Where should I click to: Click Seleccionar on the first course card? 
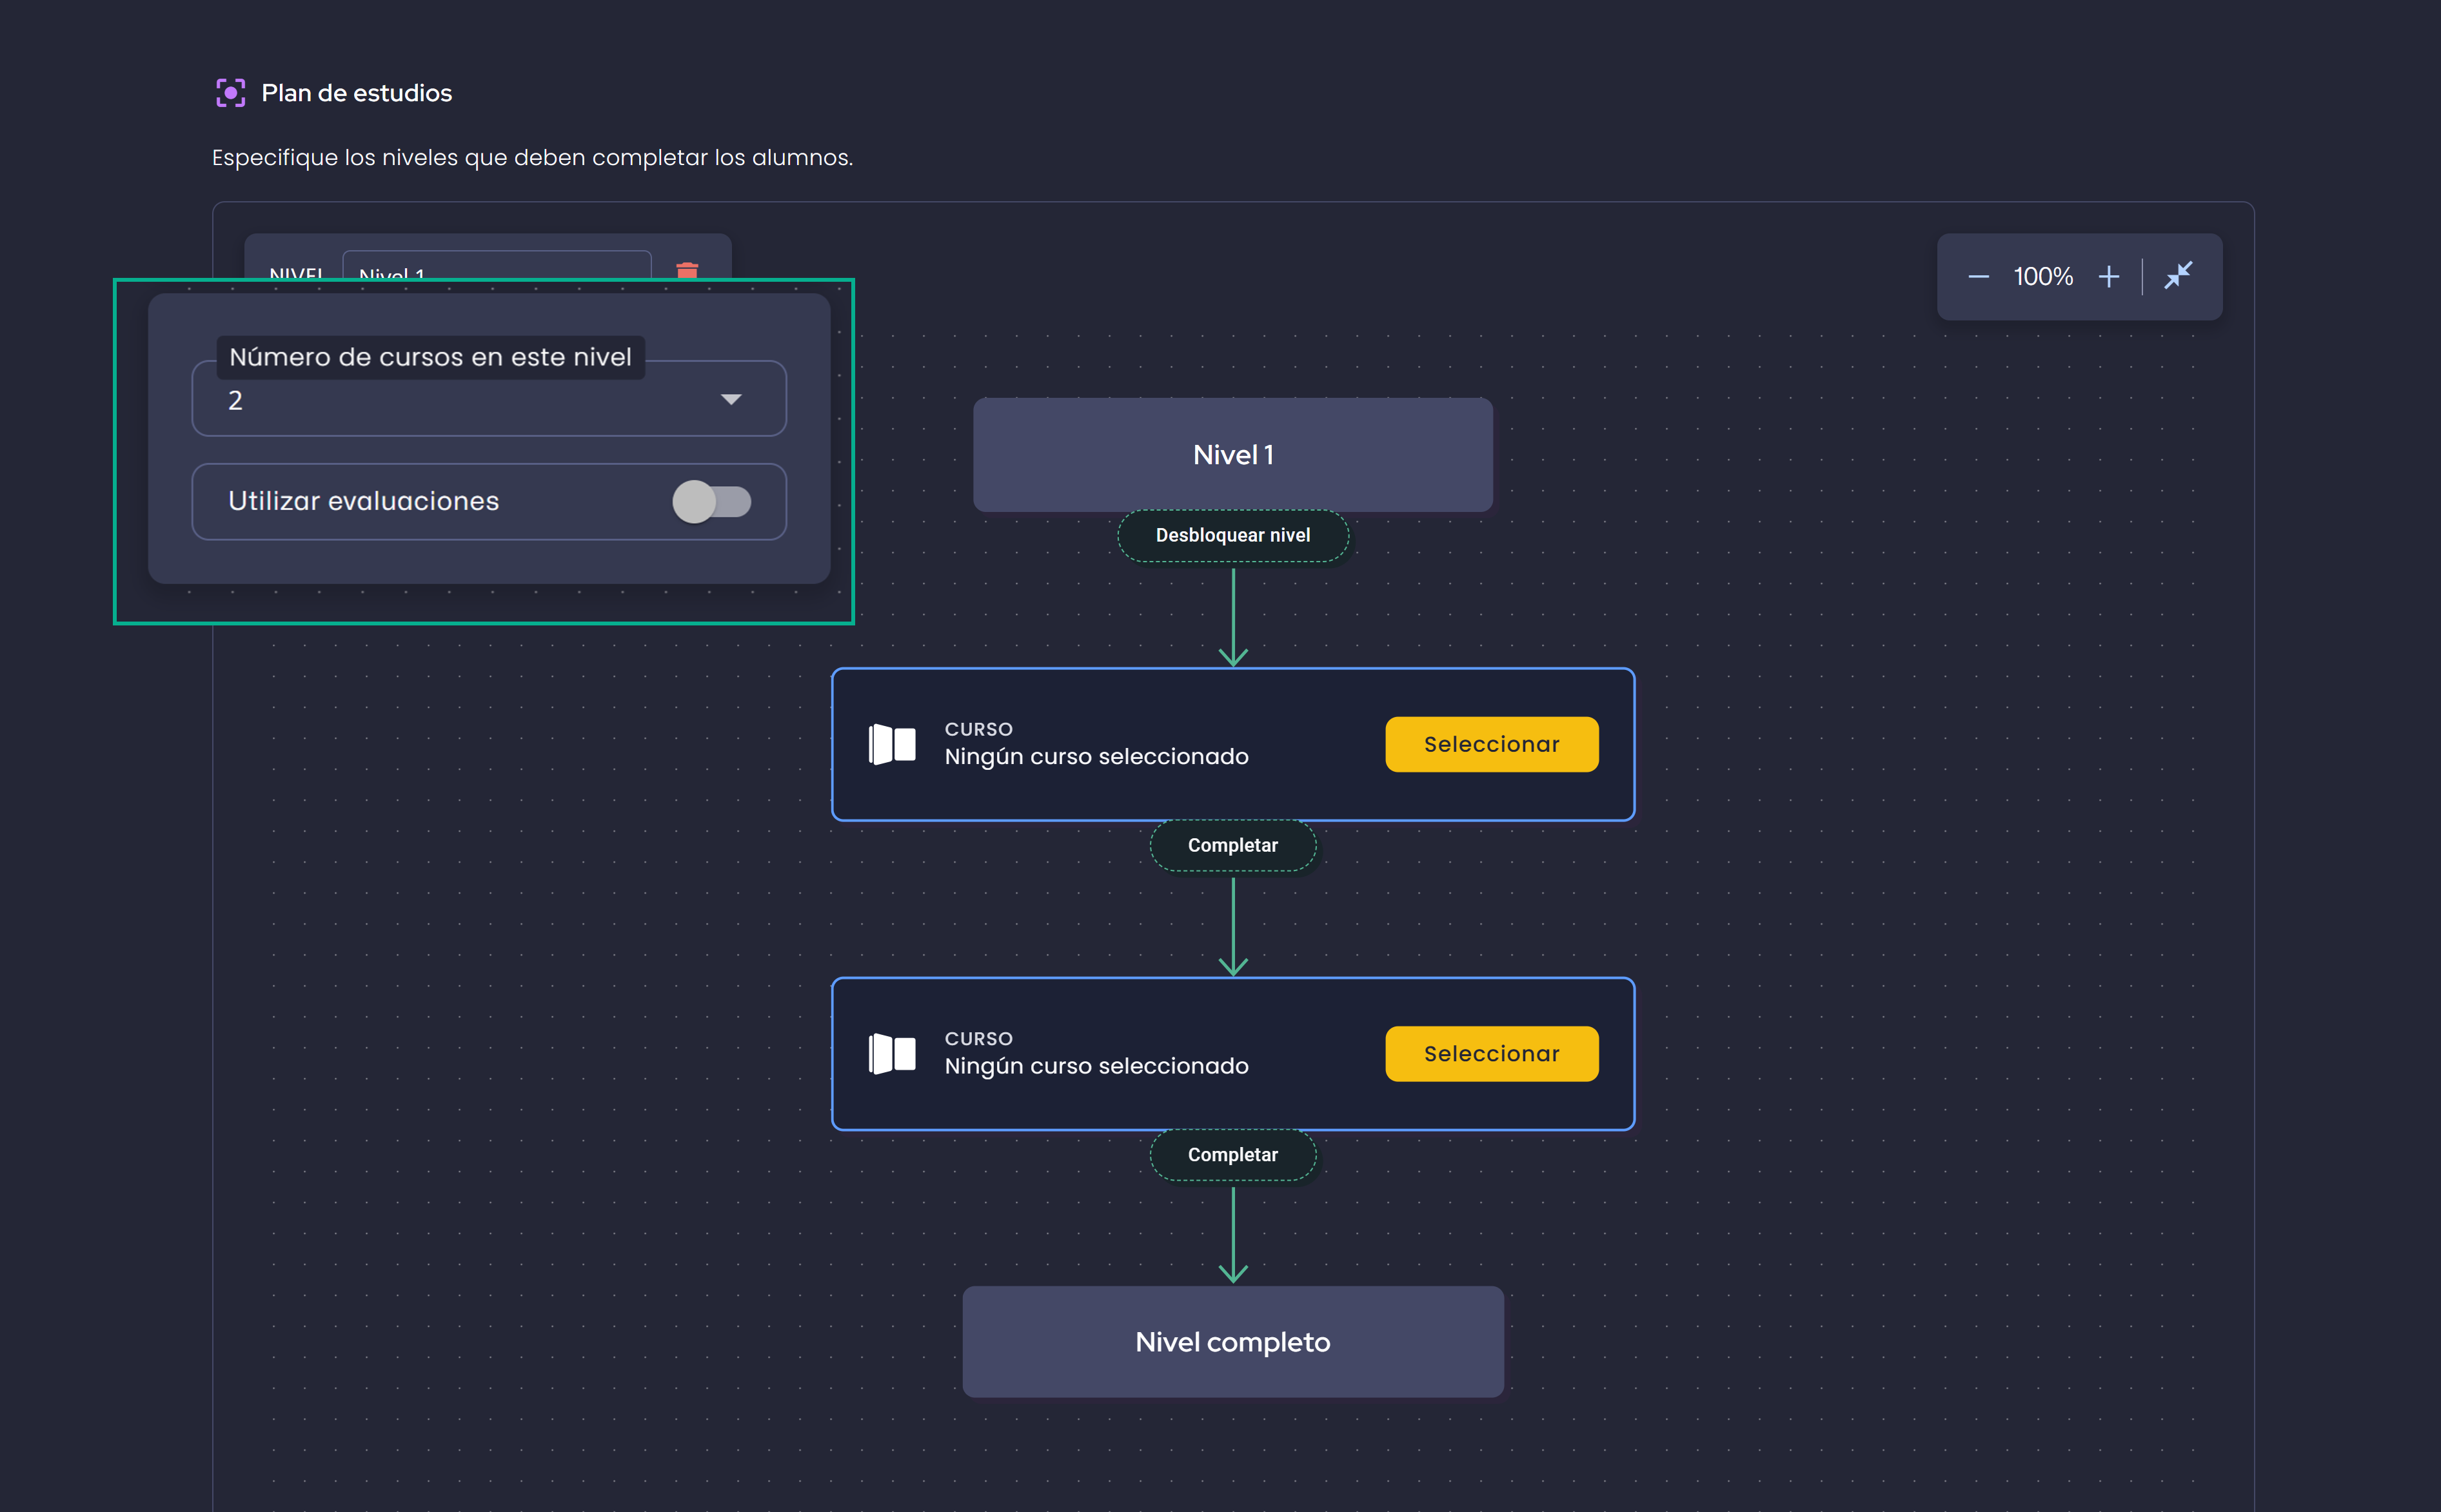click(1491, 743)
